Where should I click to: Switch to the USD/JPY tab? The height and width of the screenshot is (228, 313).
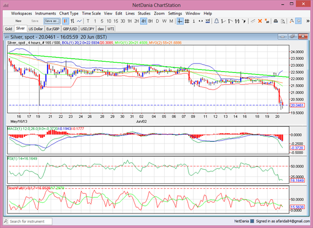(87, 29)
